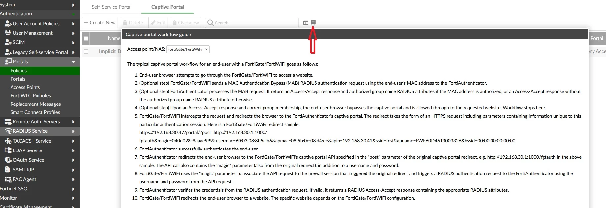The width and height of the screenshot is (606, 208).
Task: Click into the Search field
Action: tap(252, 23)
